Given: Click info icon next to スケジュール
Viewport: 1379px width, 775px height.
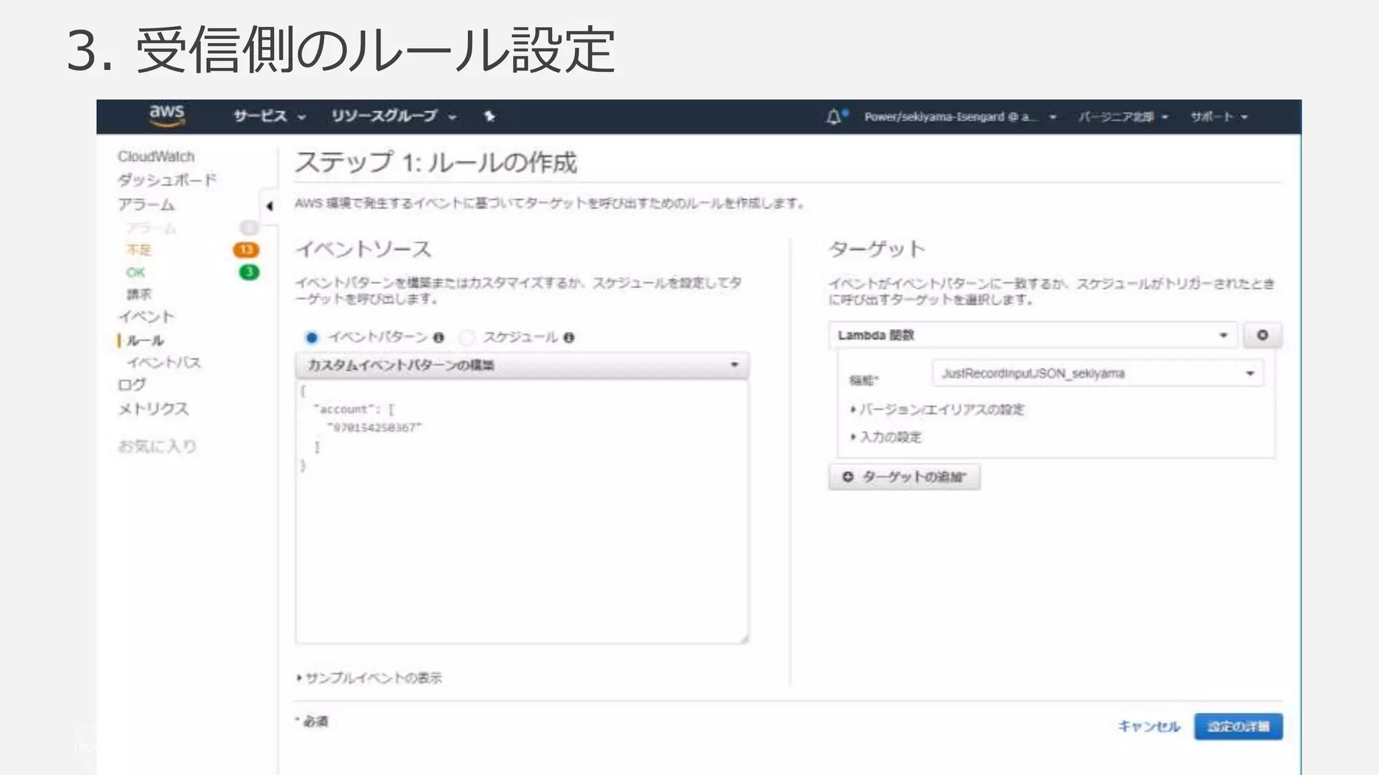Looking at the screenshot, I should [569, 338].
